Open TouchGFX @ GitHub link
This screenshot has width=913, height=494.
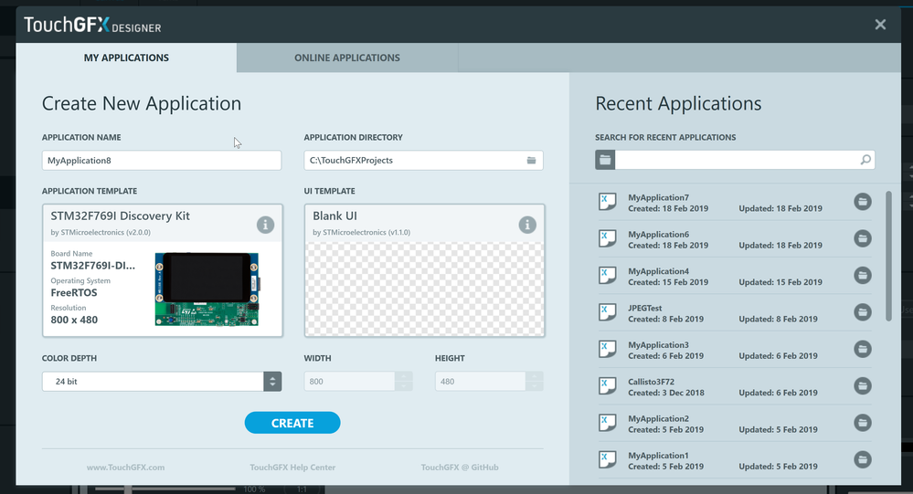click(x=460, y=468)
